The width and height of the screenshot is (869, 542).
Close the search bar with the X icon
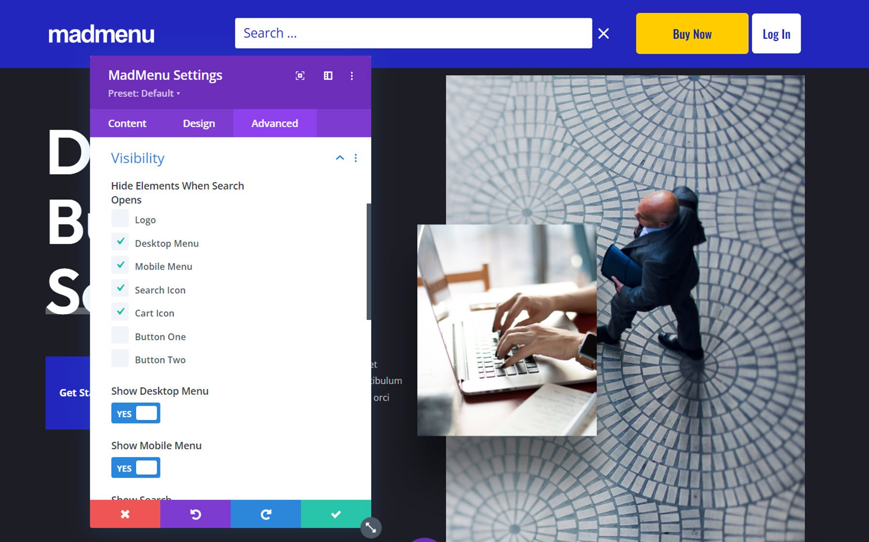[x=603, y=33]
